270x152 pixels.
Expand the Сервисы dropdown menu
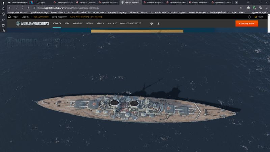click(26, 17)
